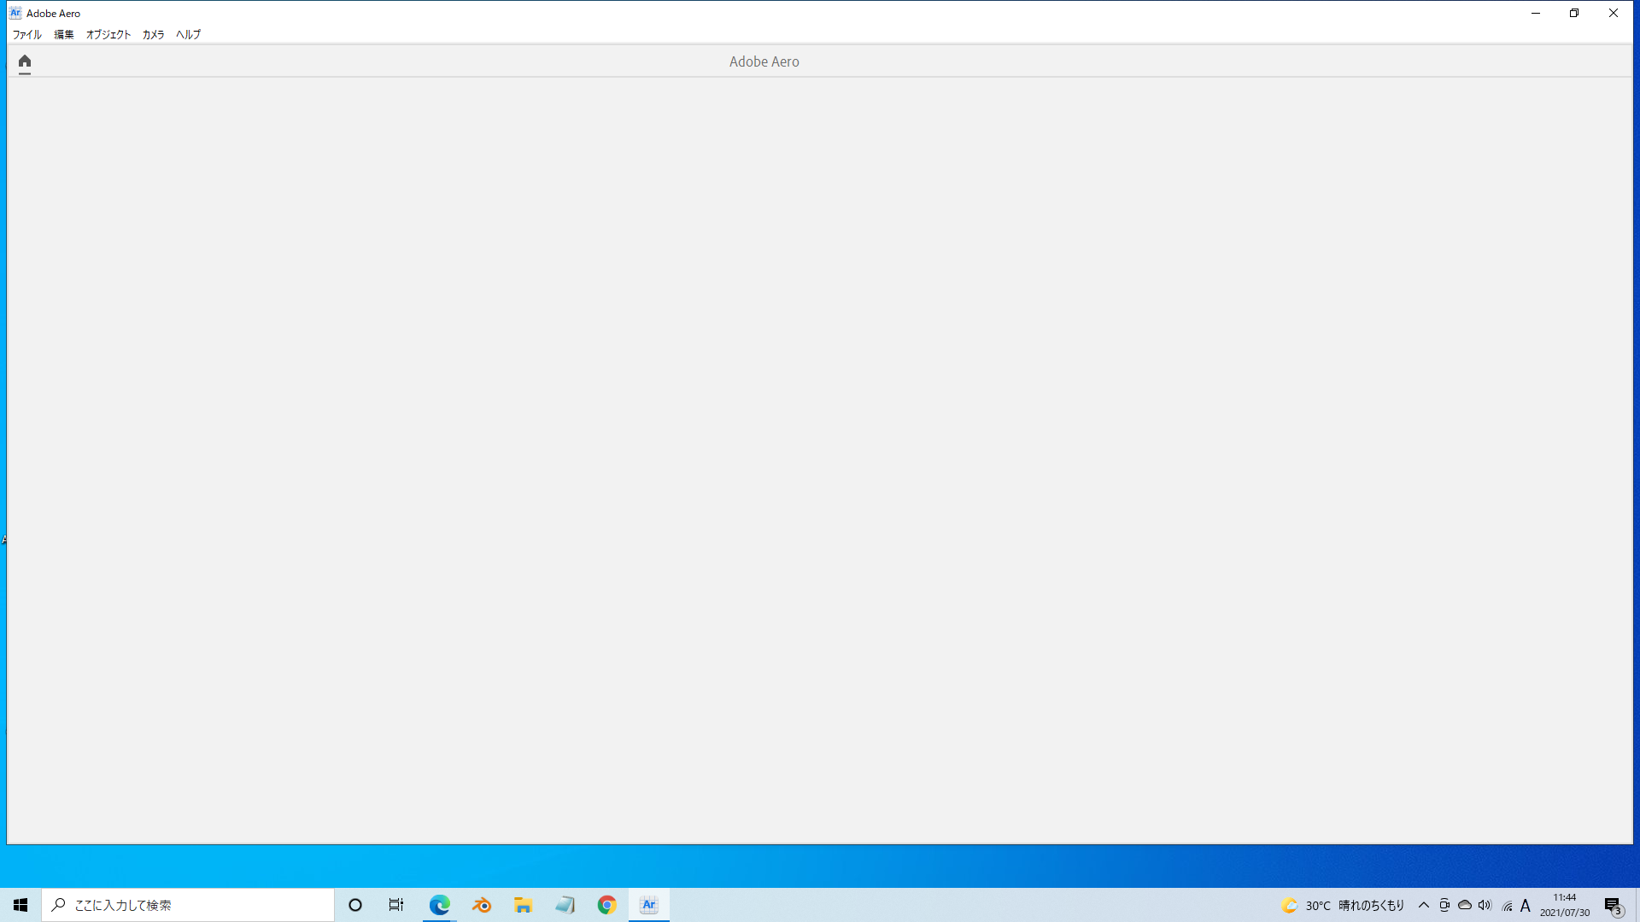Screen dimensions: 1640x922
Task: Toggle the IME input mode indicator
Action: [1526, 904]
